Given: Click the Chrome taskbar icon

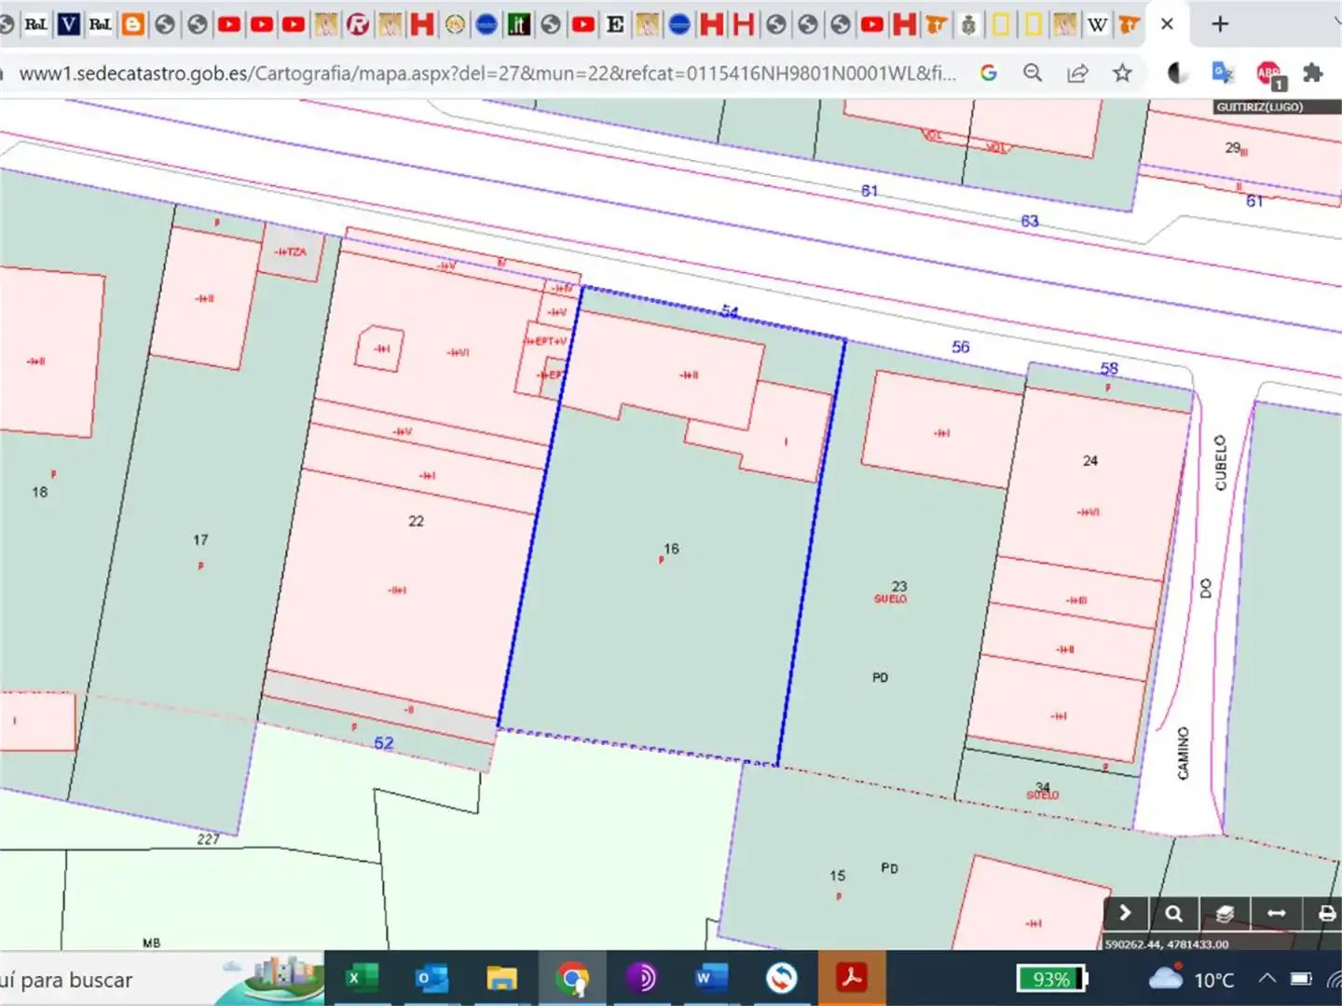Looking at the screenshot, I should tap(572, 978).
